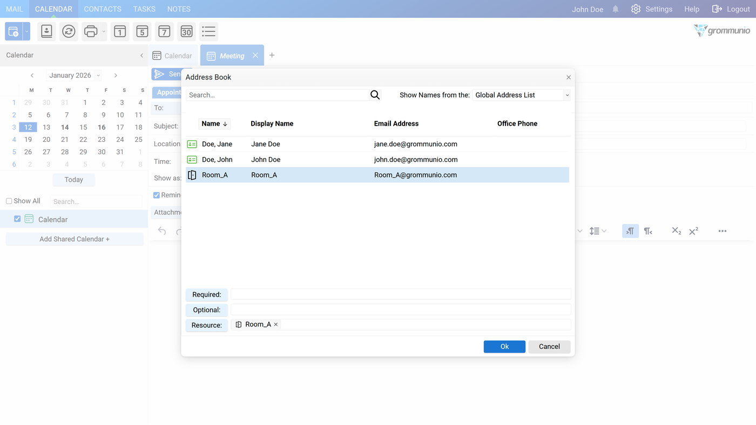Select the Room_A address row
This screenshot has height=425, width=756.
pyautogui.click(x=377, y=175)
